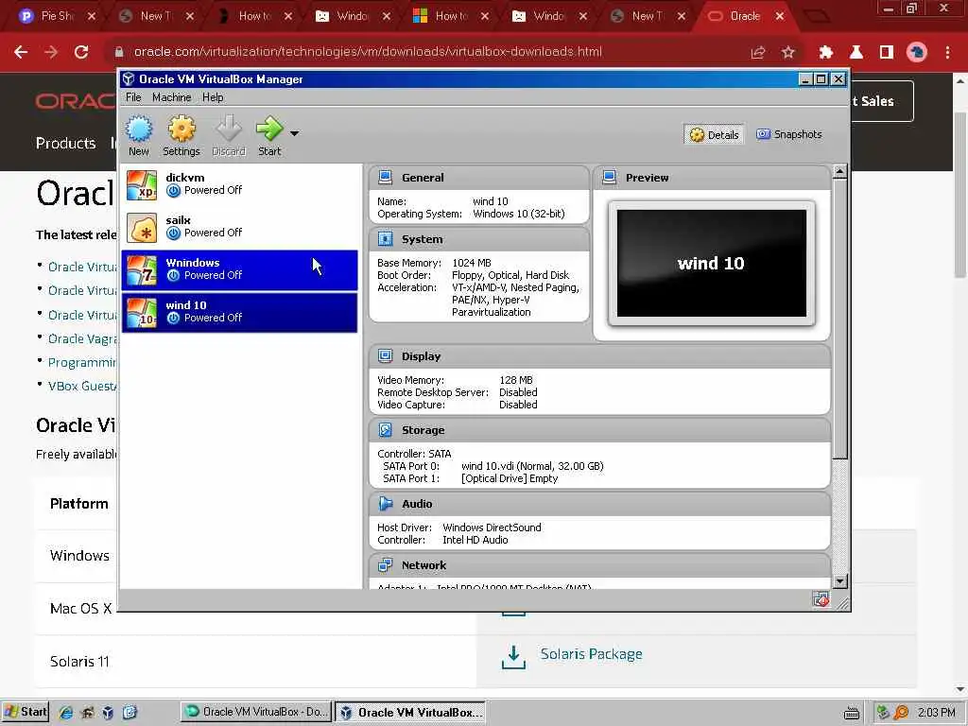968x726 pixels.
Task: Click VirtualBox cube quick launch icon
Action: click(x=108, y=713)
